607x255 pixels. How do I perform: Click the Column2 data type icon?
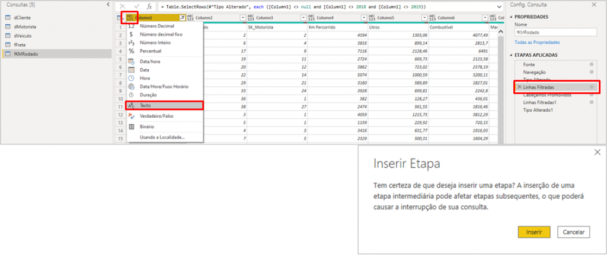coord(190,18)
